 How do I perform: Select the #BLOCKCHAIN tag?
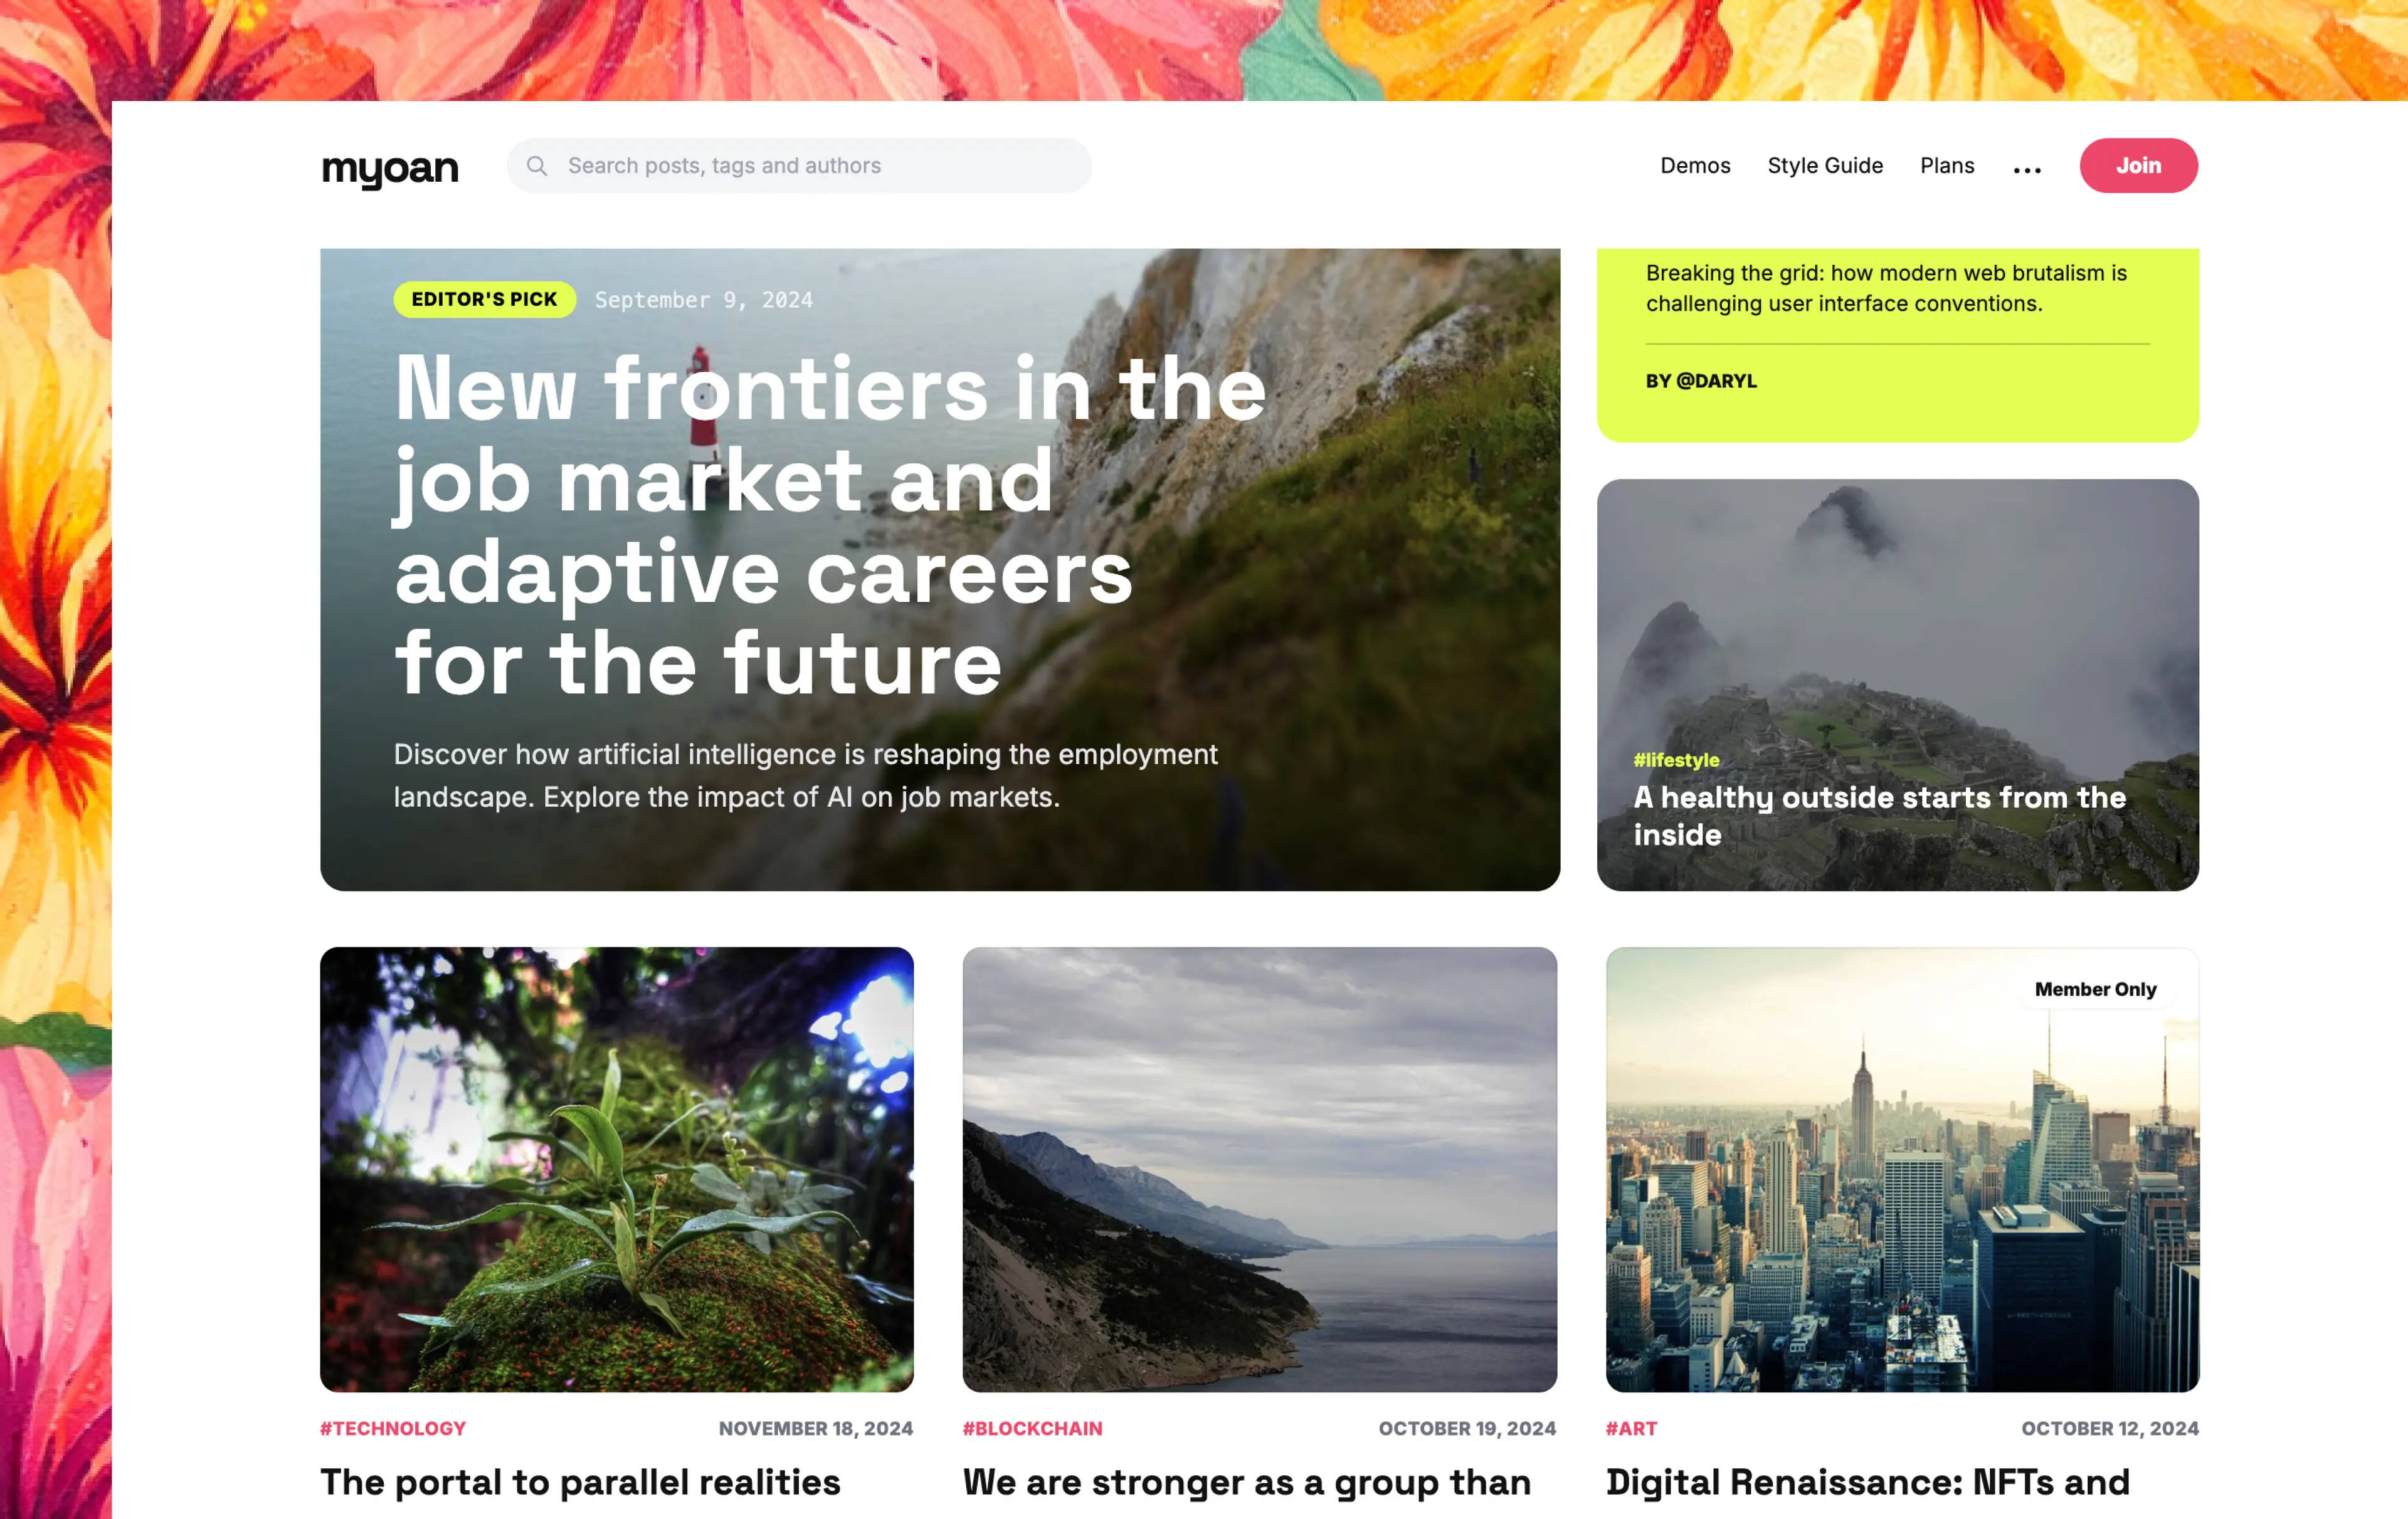click(x=1032, y=1428)
